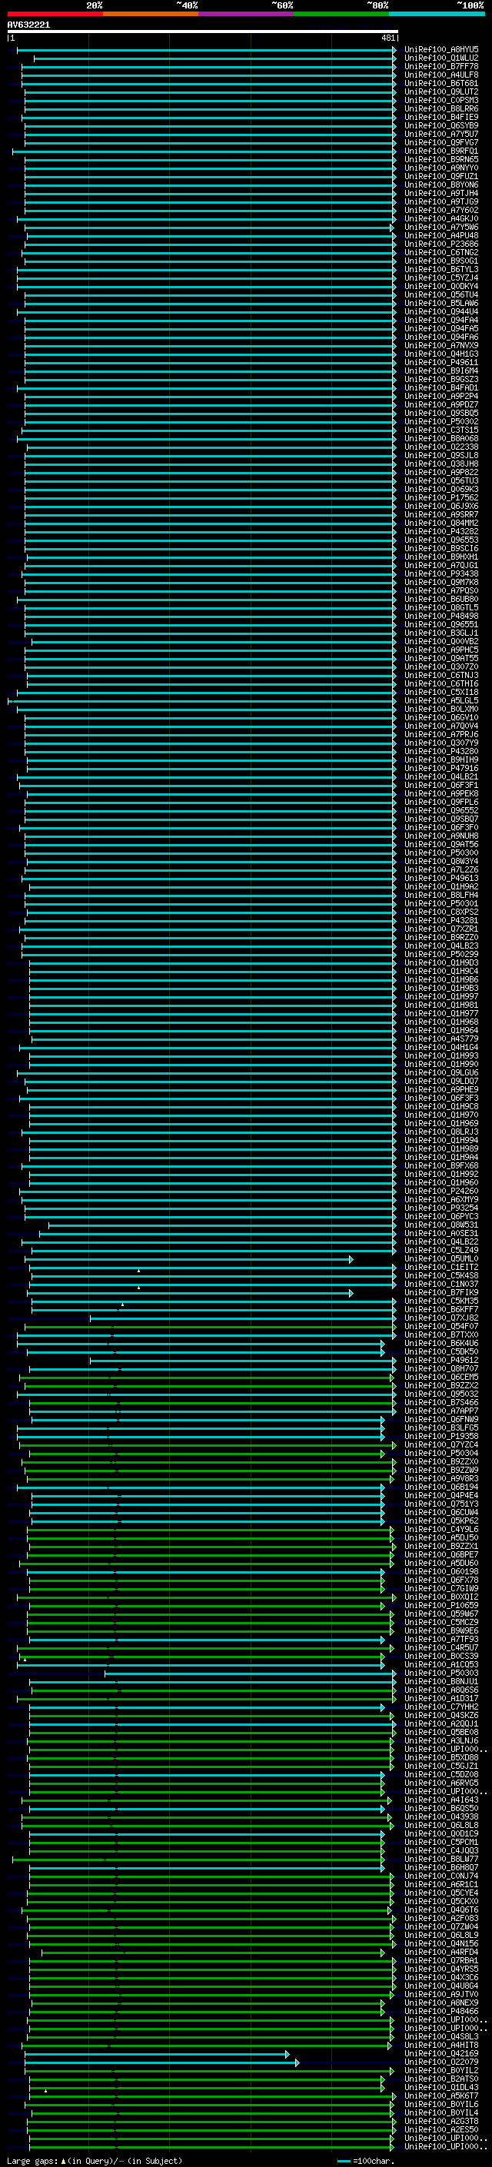Select the UniRef100_Q9FUZ1 label
The width and height of the screenshot is (492, 2167).
click(x=441, y=176)
